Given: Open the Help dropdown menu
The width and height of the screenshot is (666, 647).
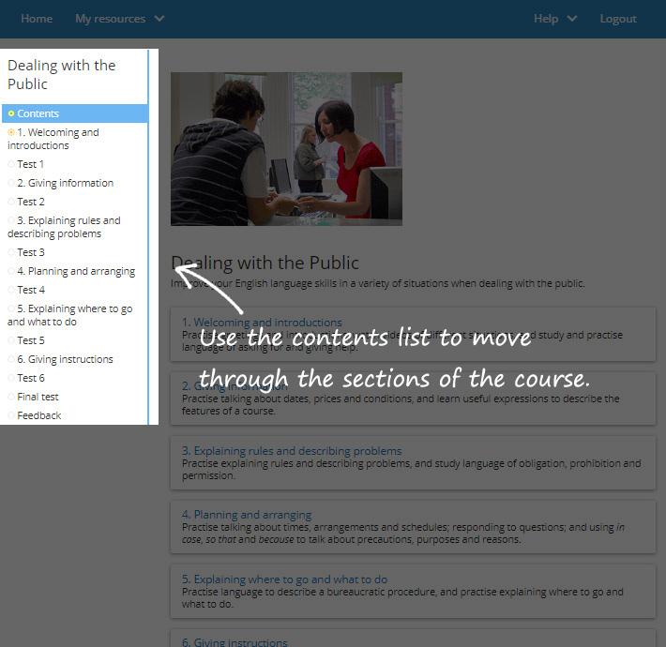Looking at the screenshot, I should tap(554, 19).
